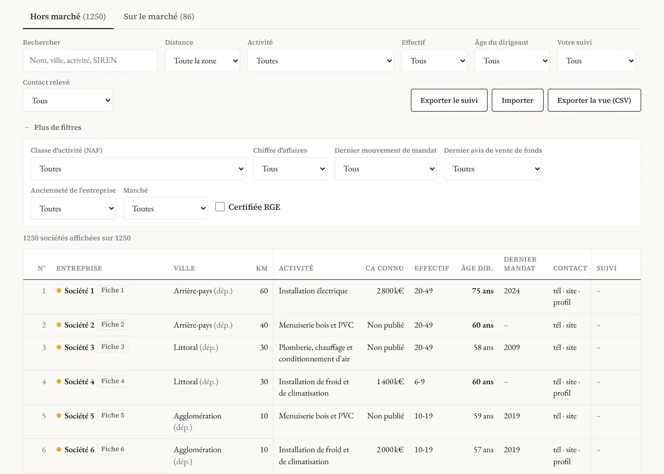This screenshot has height=474, width=664.
Task: Enable the Certifiée RGE checkbox
Action: [x=220, y=207]
